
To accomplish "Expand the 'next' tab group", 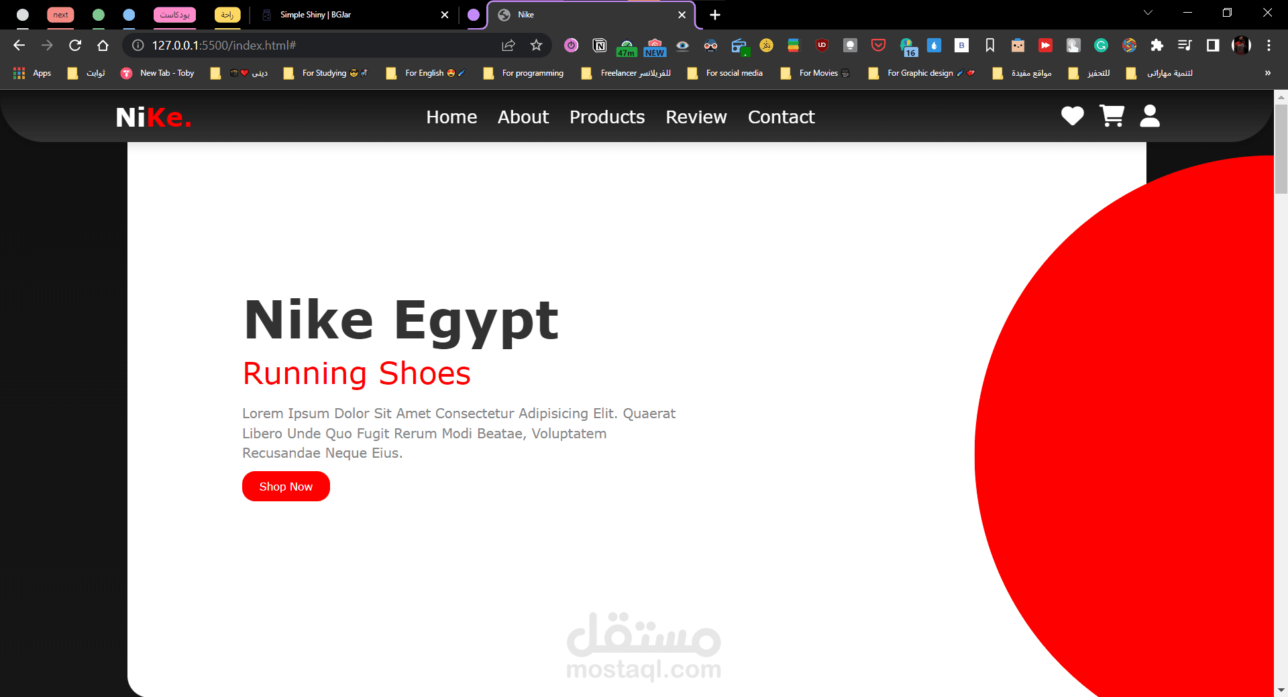I will (60, 15).
